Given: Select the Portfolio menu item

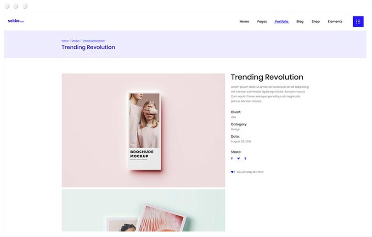Looking at the screenshot, I should 282,22.
